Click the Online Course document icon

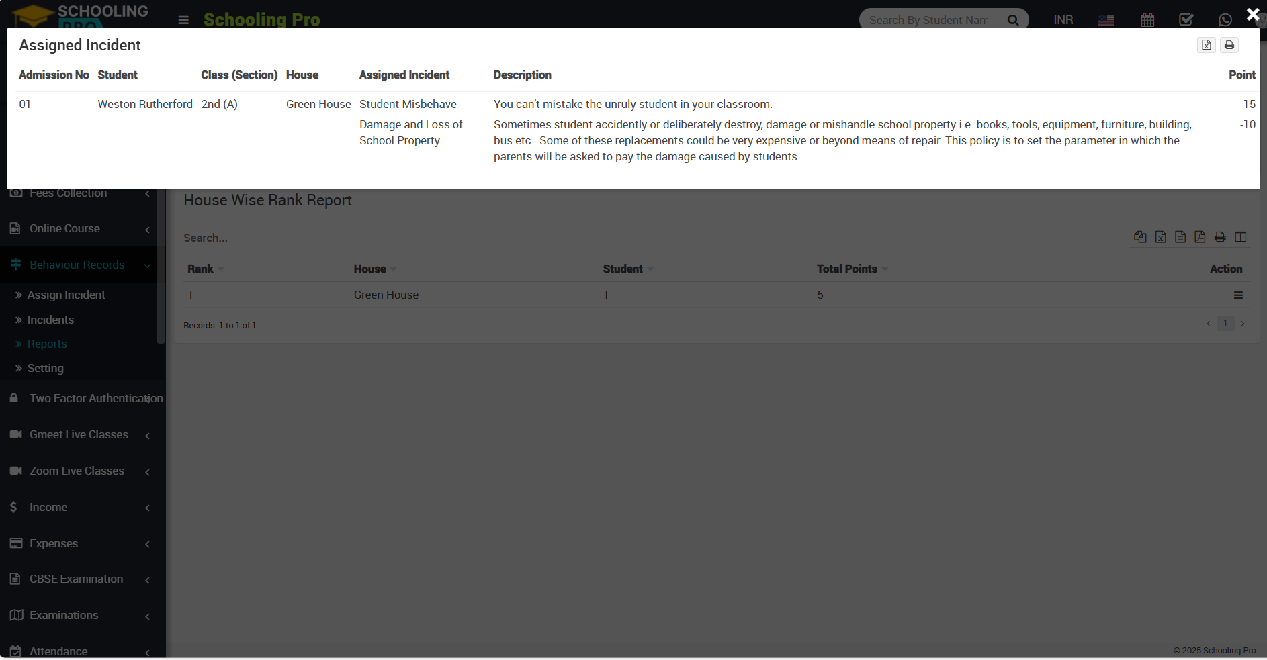click(15, 229)
